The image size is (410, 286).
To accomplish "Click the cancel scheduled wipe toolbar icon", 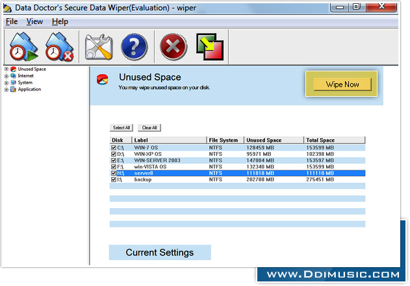I will tap(59, 46).
